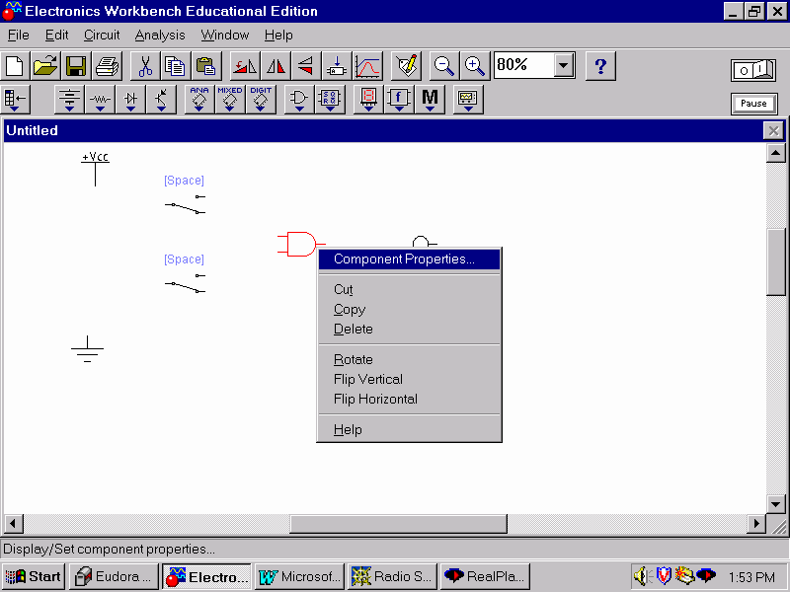Open the Edit menu
The image size is (790, 592).
tap(56, 36)
